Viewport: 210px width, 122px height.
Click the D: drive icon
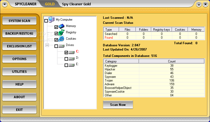(72, 59)
